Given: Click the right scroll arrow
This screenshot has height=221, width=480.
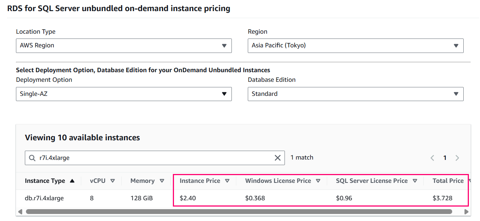Looking at the screenshot, I should (466, 212).
